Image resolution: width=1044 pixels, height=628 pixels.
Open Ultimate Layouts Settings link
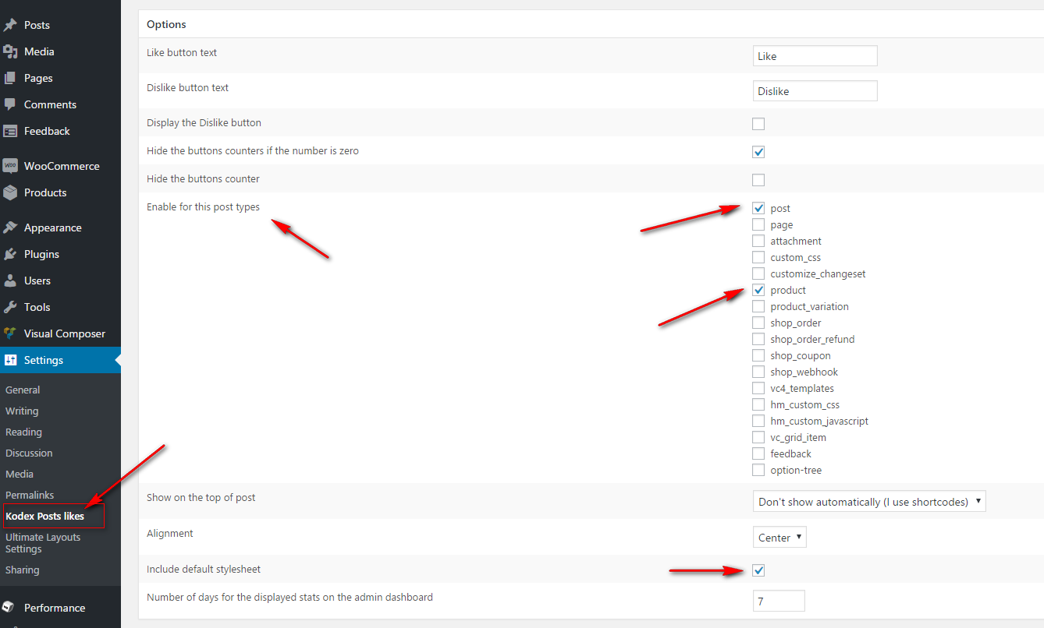click(43, 543)
